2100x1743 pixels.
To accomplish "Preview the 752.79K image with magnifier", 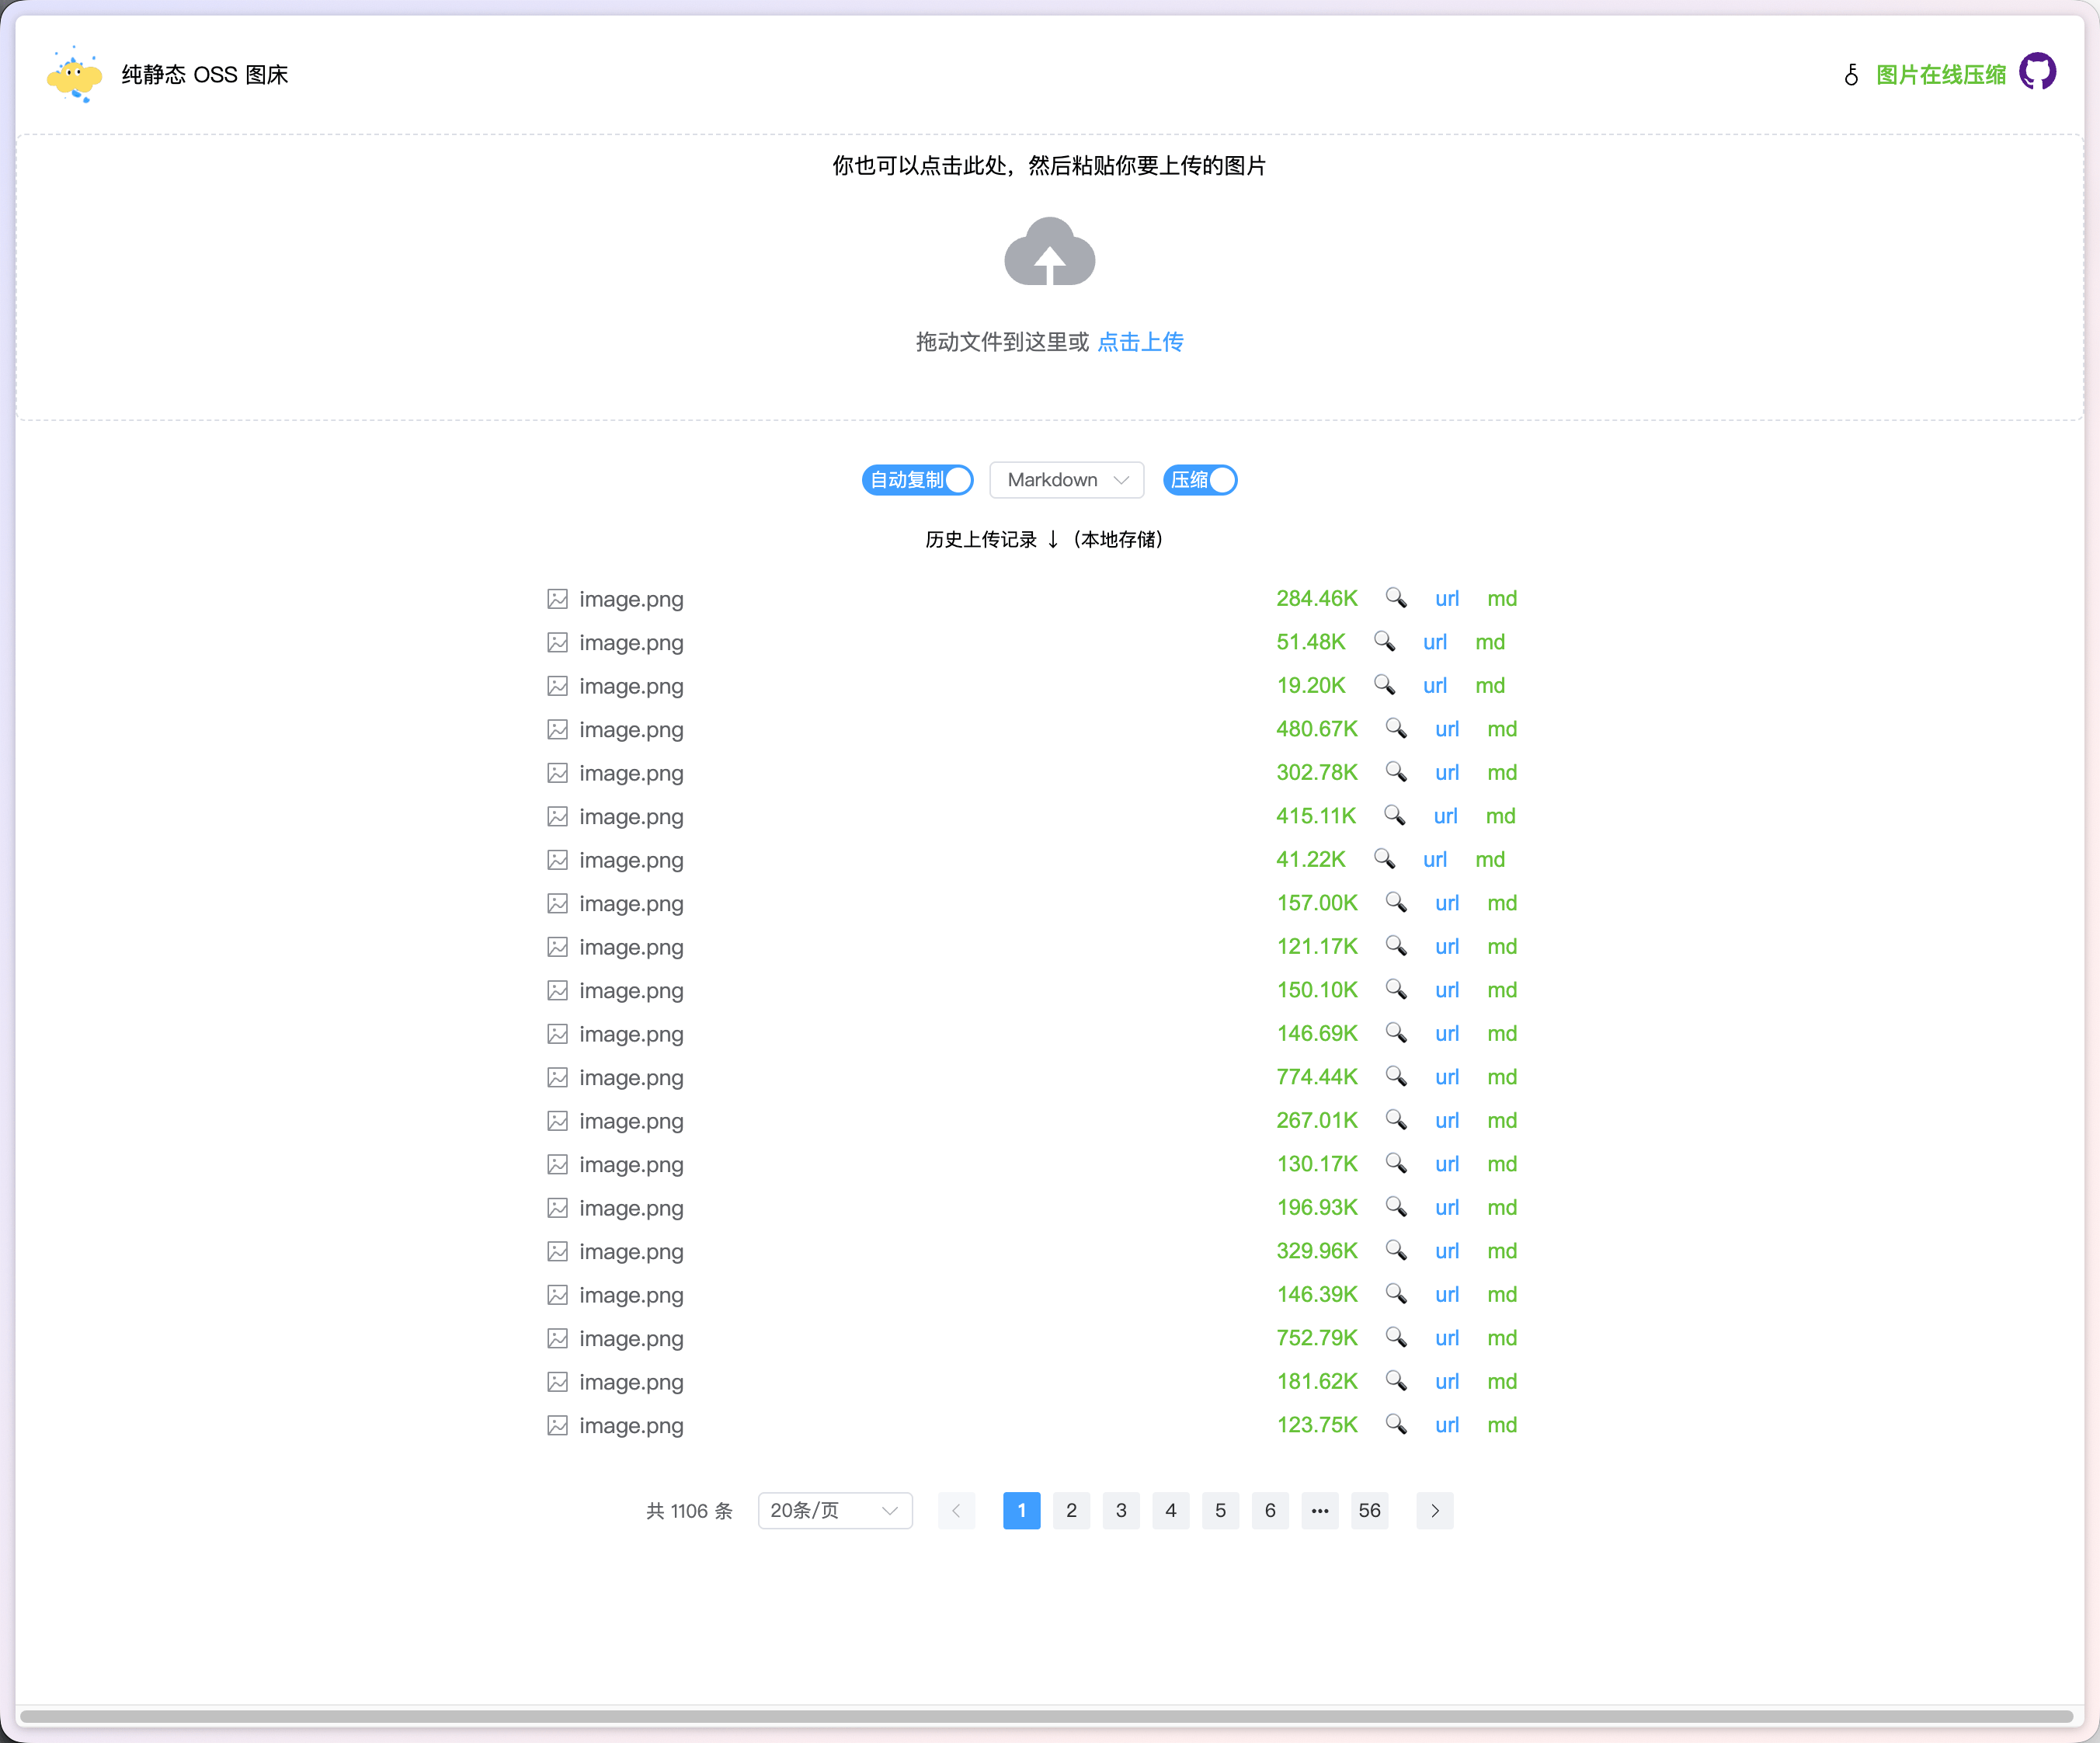I will point(1396,1338).
